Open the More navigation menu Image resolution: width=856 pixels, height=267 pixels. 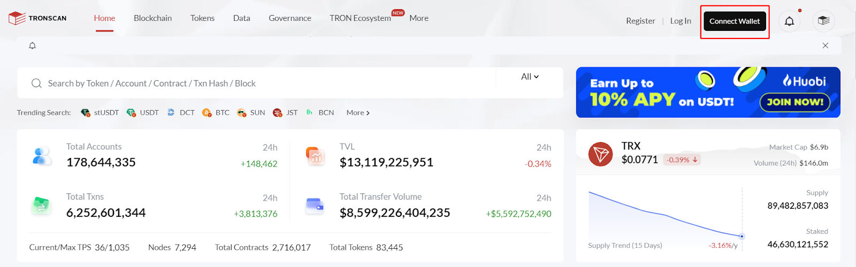pyautogui.click(x=419, y=18)
